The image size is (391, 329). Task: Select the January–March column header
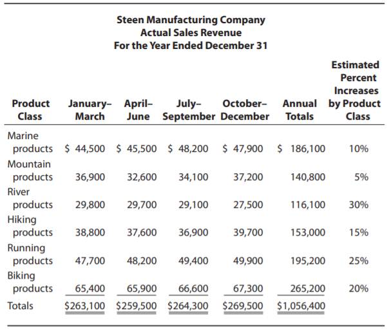pos(90,110)
